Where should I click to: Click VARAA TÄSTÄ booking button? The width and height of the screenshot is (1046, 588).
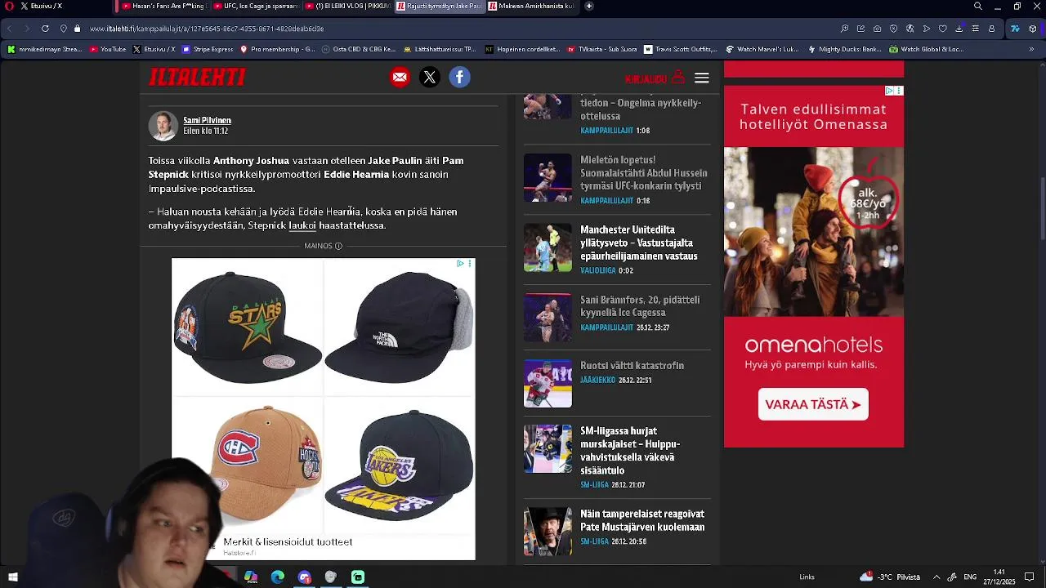(x=813, y=404)
